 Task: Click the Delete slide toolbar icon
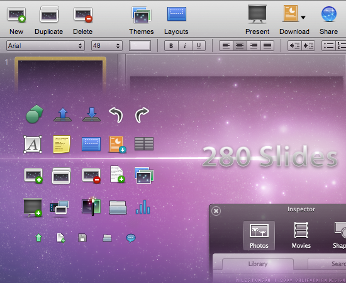coord(83,14)
